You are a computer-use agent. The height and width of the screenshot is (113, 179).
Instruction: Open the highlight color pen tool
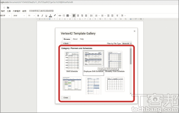point(55,15)
